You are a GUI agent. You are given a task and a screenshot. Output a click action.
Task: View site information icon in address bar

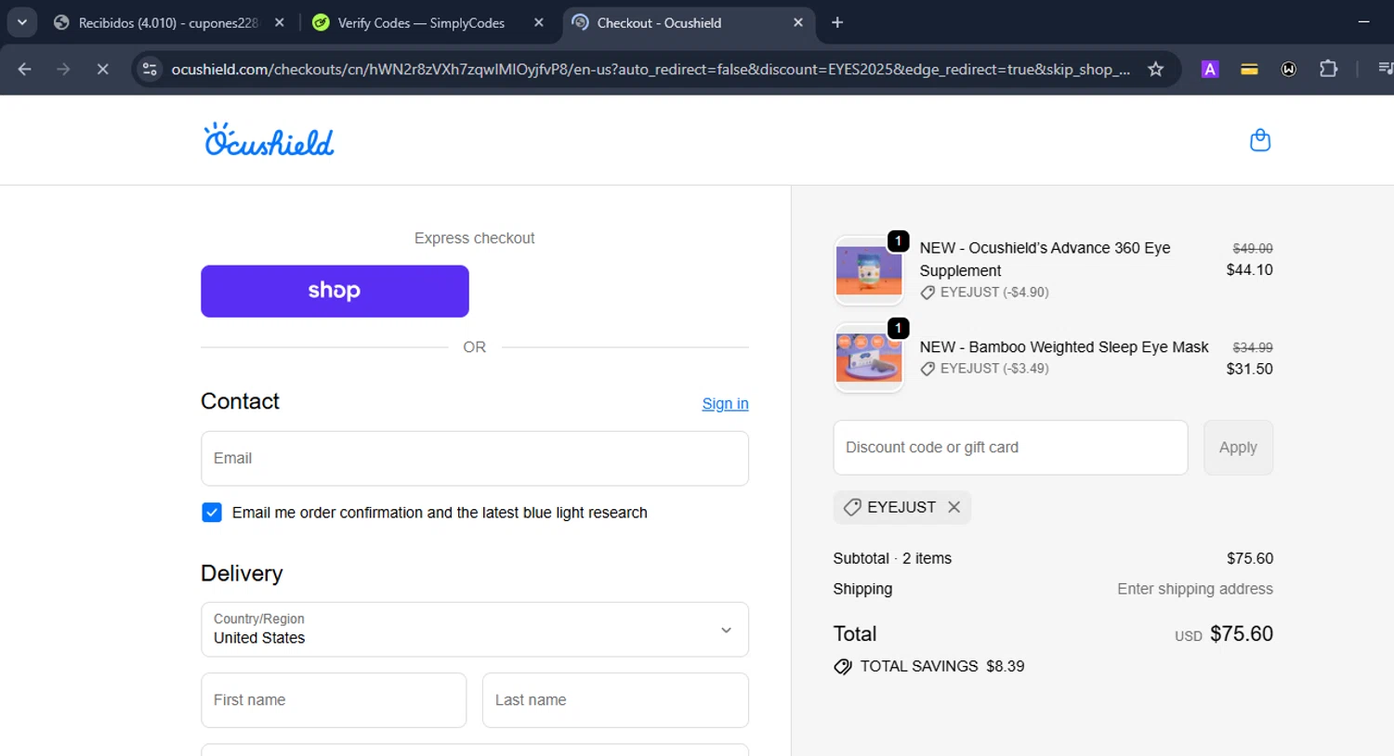tap(150, 69)
